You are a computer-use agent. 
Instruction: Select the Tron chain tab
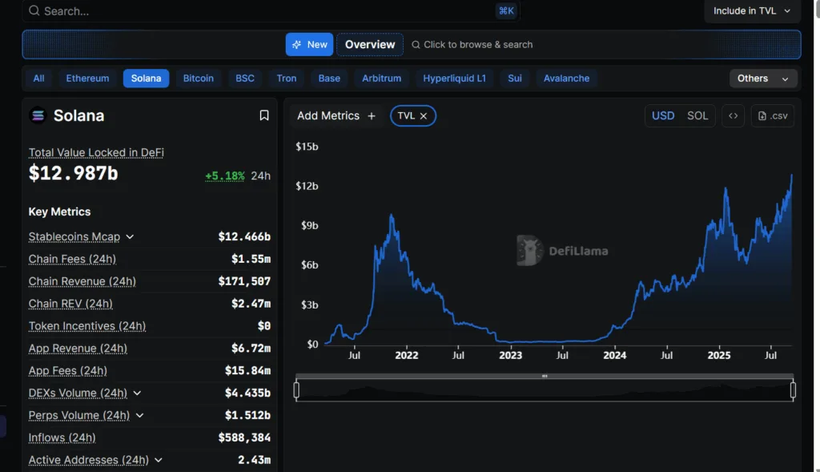287,79
